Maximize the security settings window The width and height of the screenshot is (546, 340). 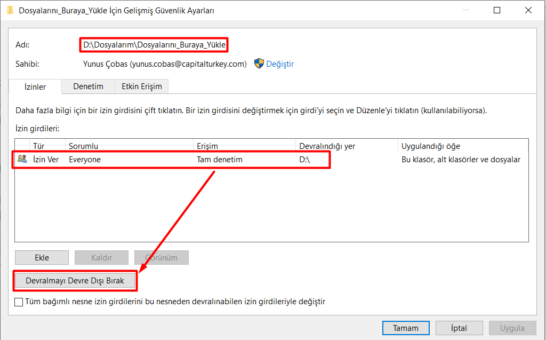497,10
